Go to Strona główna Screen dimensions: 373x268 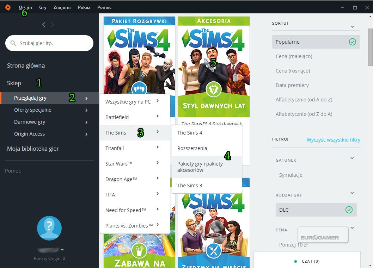(x=26, y=66)
